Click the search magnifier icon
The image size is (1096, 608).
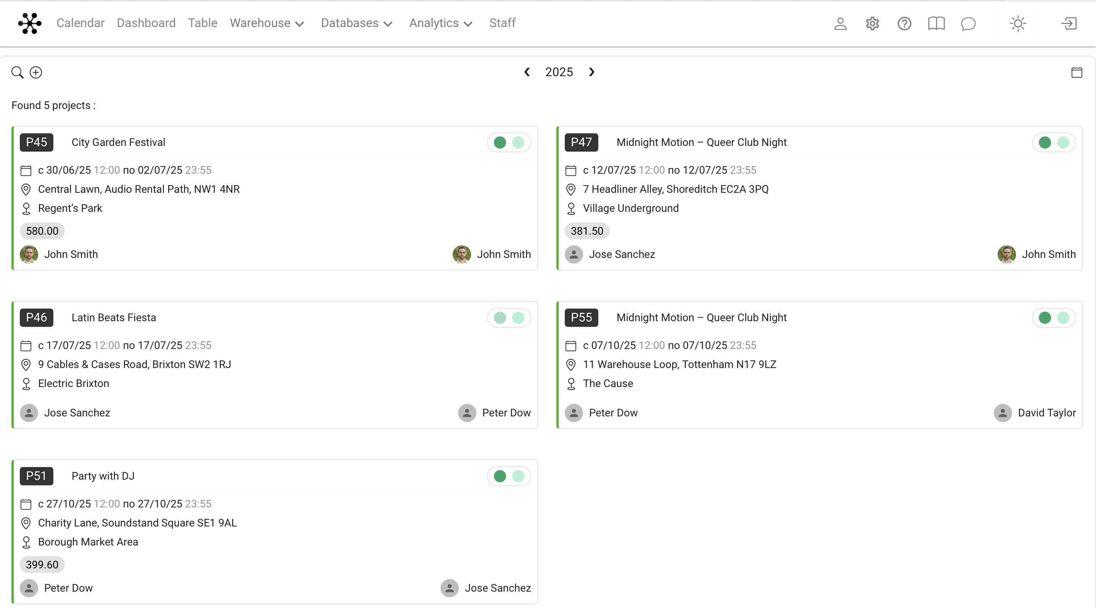(x=17, y=72)
